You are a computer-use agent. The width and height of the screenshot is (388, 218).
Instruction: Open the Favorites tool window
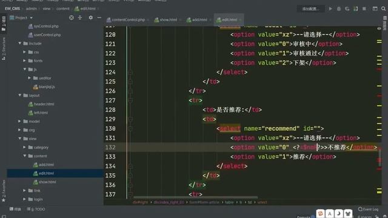coord(4,190)
